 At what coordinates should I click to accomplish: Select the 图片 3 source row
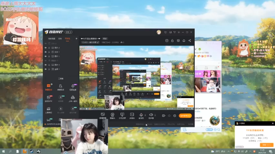tap(61, 65)
